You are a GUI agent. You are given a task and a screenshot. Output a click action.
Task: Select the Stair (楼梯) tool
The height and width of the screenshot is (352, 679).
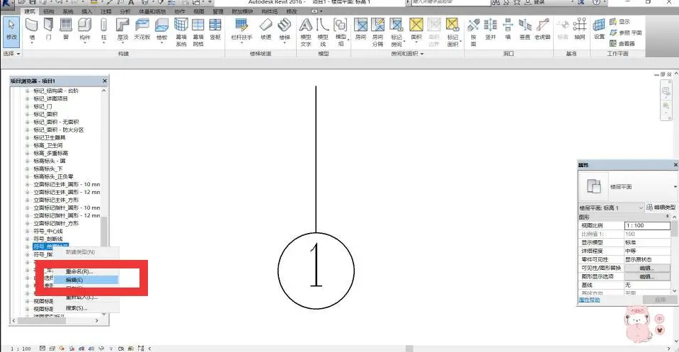click(285, 30)
